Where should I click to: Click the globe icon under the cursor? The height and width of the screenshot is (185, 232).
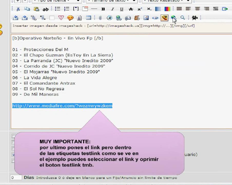point(173,18)
